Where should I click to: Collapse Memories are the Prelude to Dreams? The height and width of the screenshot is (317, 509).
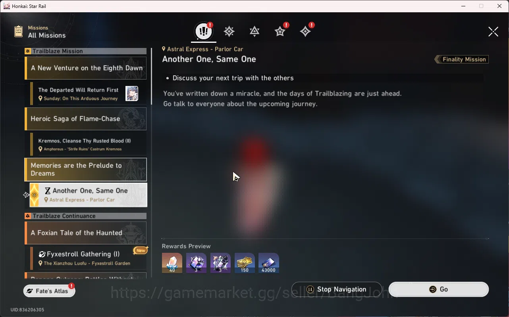[86, 170]
